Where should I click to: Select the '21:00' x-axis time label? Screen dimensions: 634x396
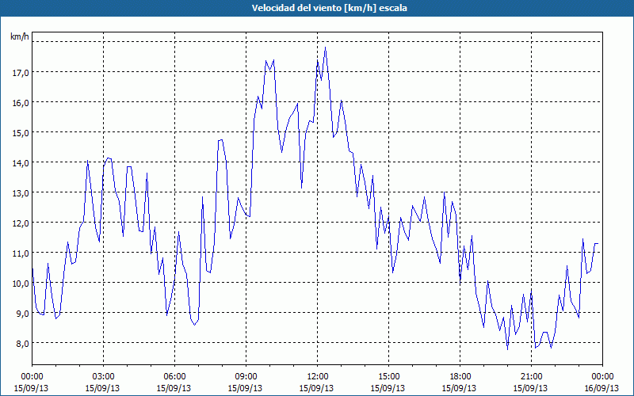[x=531, y=377]
